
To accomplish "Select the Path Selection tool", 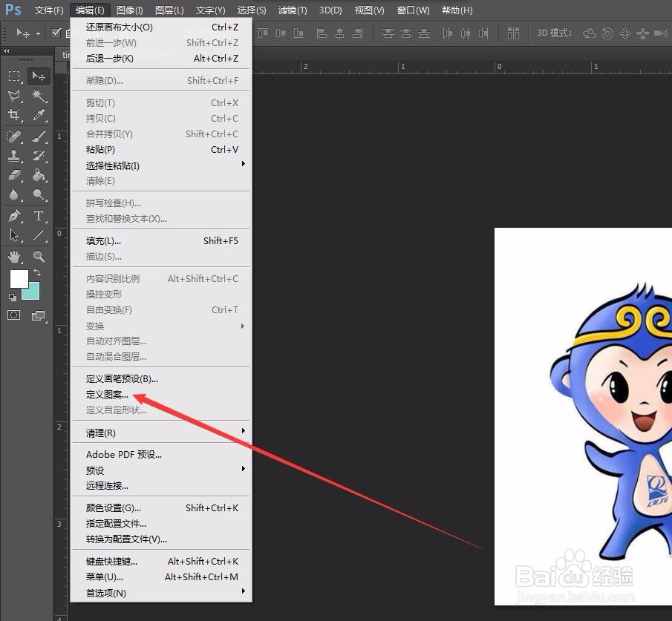I will point(14,234).
